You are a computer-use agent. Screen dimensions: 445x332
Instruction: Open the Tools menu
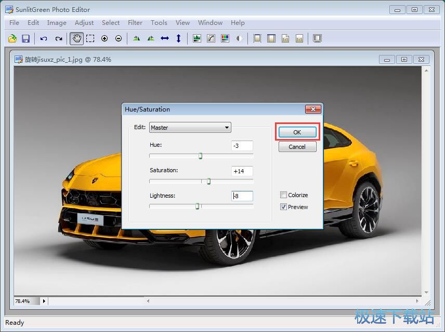coord(159,23)
